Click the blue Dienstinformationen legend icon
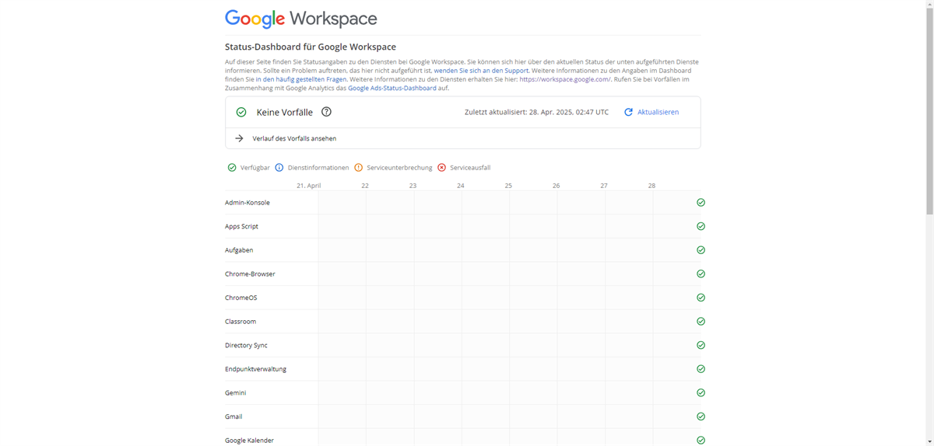This screenshot has height=446, width=934. [x=279, y=167]
